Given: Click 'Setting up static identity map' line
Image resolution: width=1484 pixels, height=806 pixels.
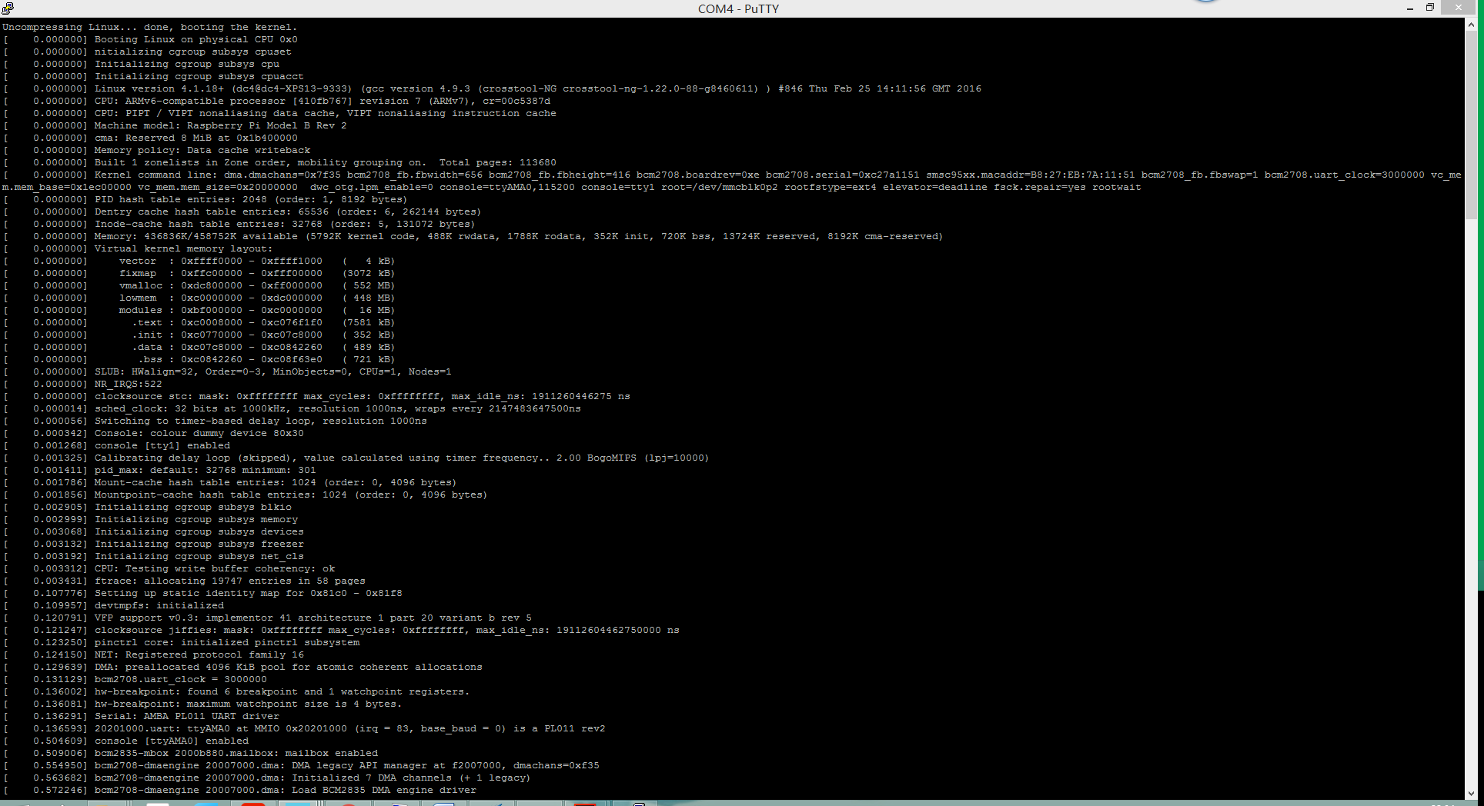Looking at the screenshot, I should (x=248, y=593).
